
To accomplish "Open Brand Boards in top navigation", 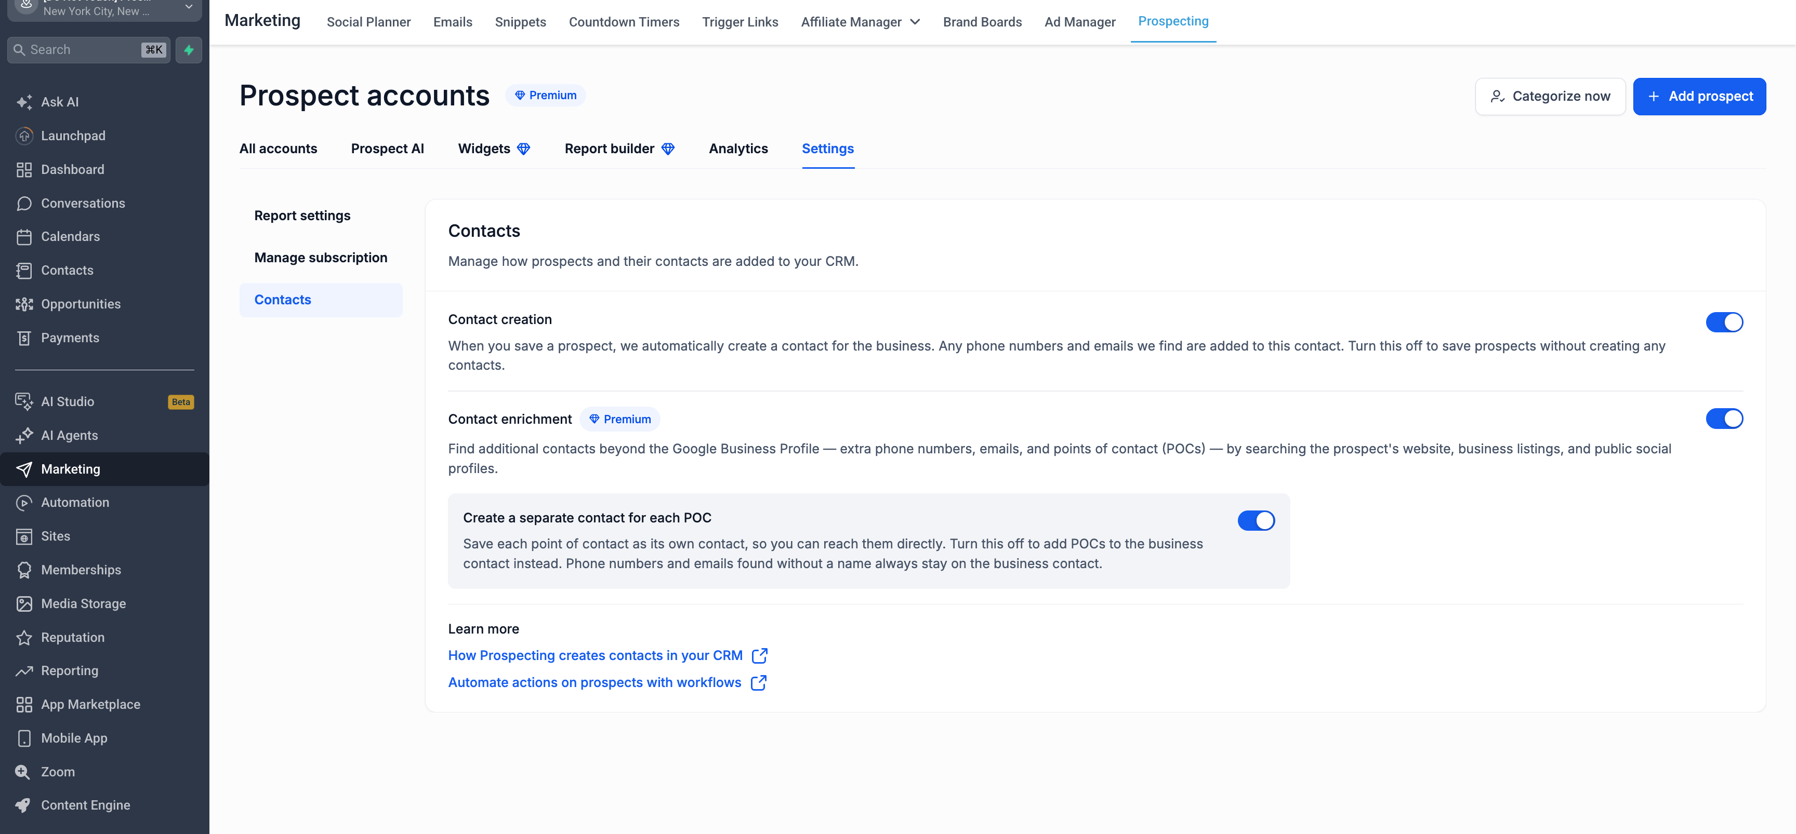I will pos(982,22).
